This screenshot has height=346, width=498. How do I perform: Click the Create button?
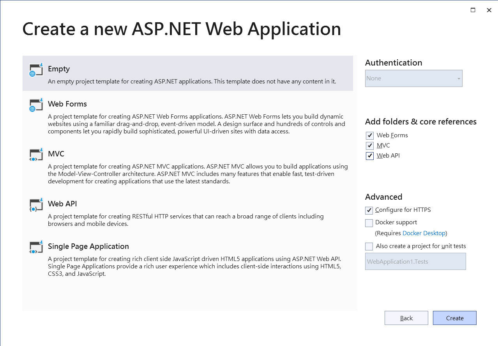click(x=455, y=318)
